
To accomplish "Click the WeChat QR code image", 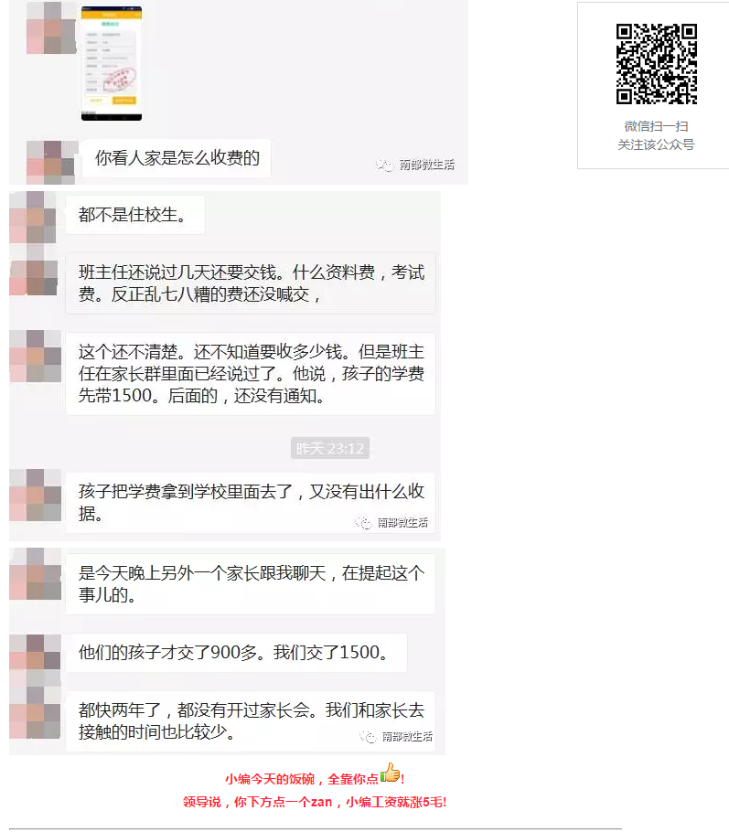I will 656,64.
